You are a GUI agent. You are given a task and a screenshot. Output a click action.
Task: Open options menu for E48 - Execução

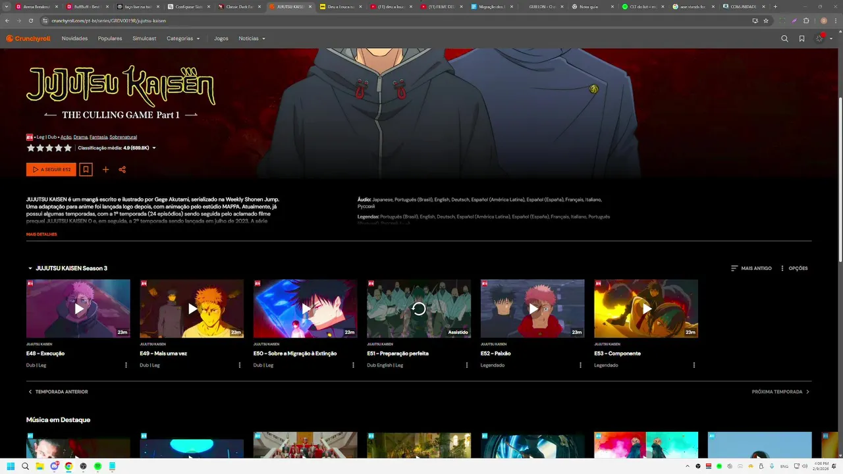tap(126, 365)
